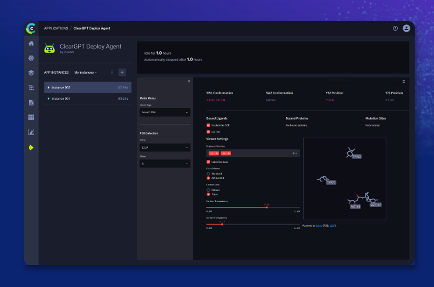Open the reports document icon in sidebar
The height and width of the screenshot is (287, 434).
click(x=31, y=103)
